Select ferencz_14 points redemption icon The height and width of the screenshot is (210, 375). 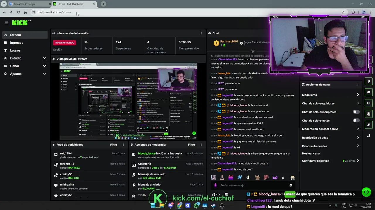coord(56,165)
